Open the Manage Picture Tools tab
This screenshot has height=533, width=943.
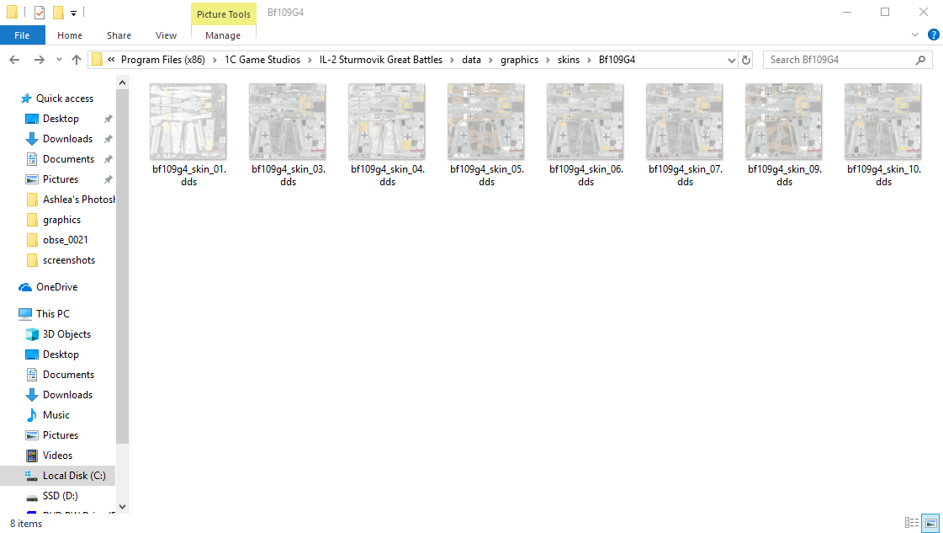(223, 35)
